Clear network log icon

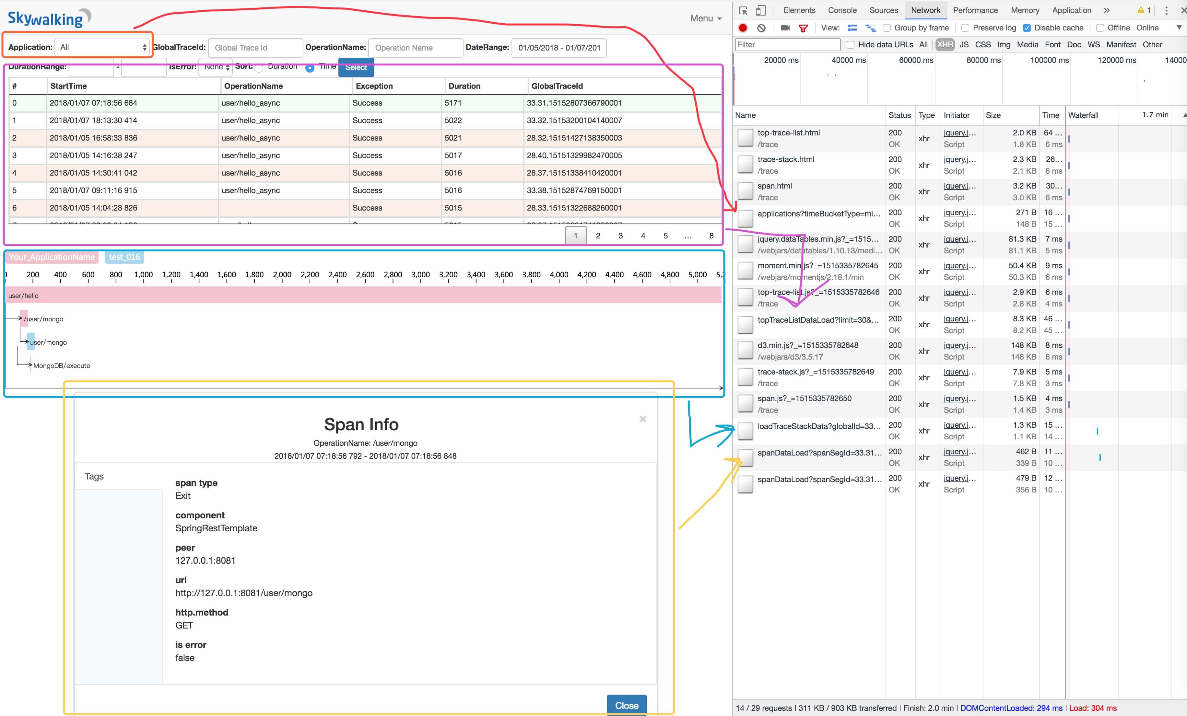point(761,28)
